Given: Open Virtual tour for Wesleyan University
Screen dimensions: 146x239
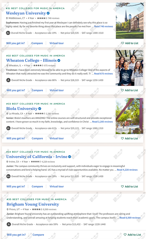Looking at the screenshot, I should coord(57,43).
